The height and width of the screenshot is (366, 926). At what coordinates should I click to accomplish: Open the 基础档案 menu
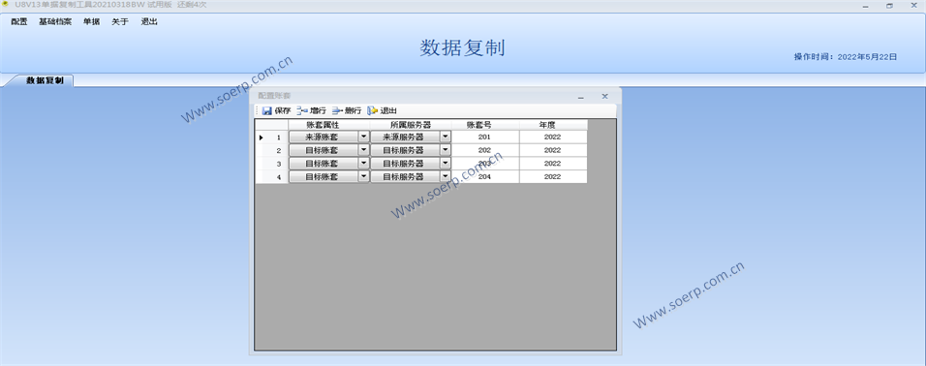pyautogui.click(x=55, y=22)
